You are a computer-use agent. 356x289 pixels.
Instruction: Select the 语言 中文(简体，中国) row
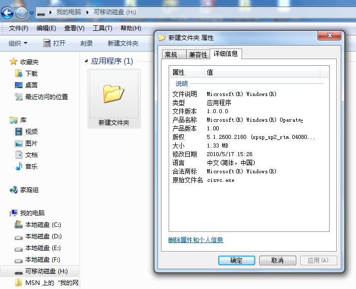pos(249,163)
